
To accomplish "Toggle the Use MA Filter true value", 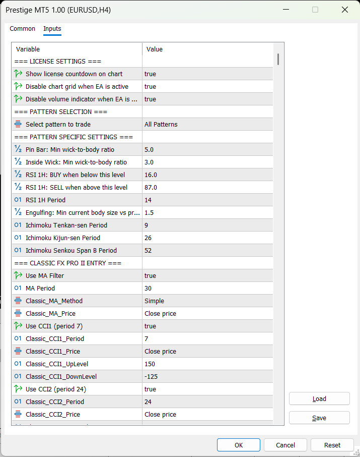I will click(x=207, y=275).
